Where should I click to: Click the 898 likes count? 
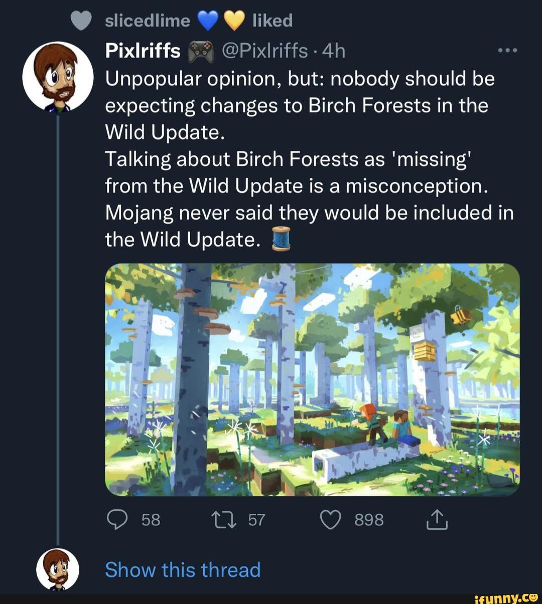(x=369, y=520)
